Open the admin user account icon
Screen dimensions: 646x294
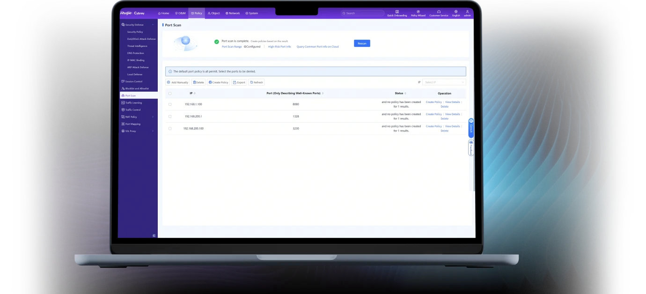click(x=467, y=12)
